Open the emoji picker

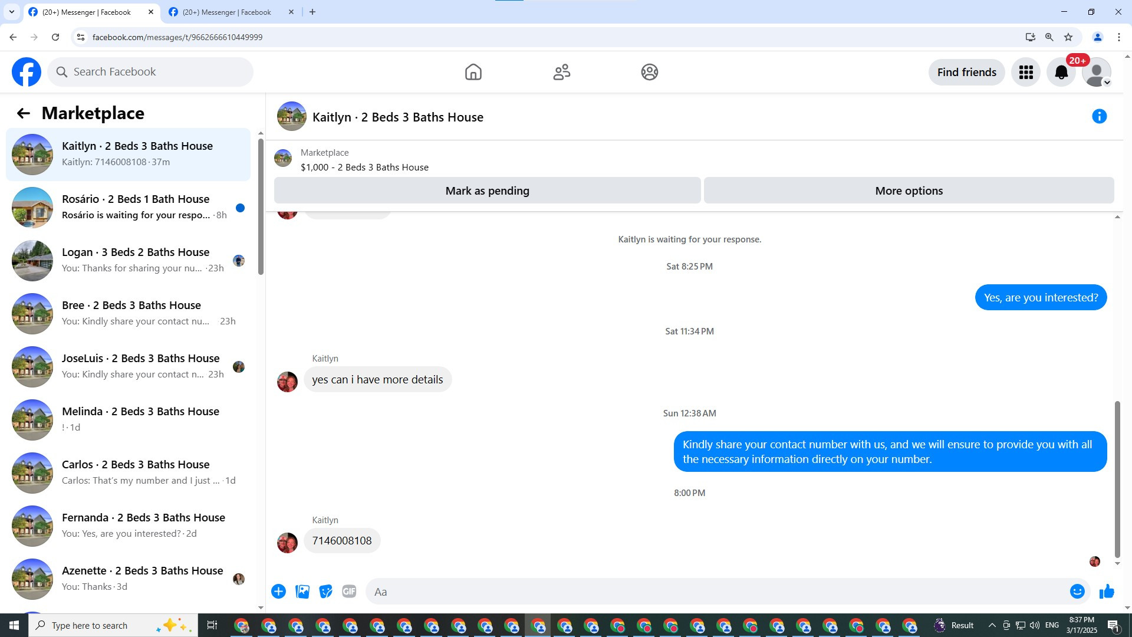pyautogui.click(x=1077, y=592)
